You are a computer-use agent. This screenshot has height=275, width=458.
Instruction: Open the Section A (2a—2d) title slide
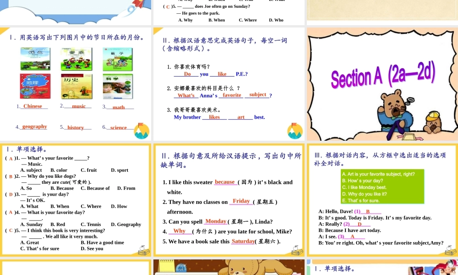point(382,84)
